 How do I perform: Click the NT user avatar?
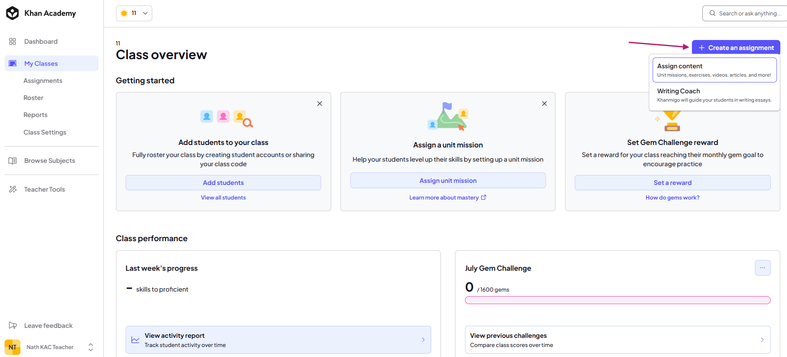(x=13, y=347)
